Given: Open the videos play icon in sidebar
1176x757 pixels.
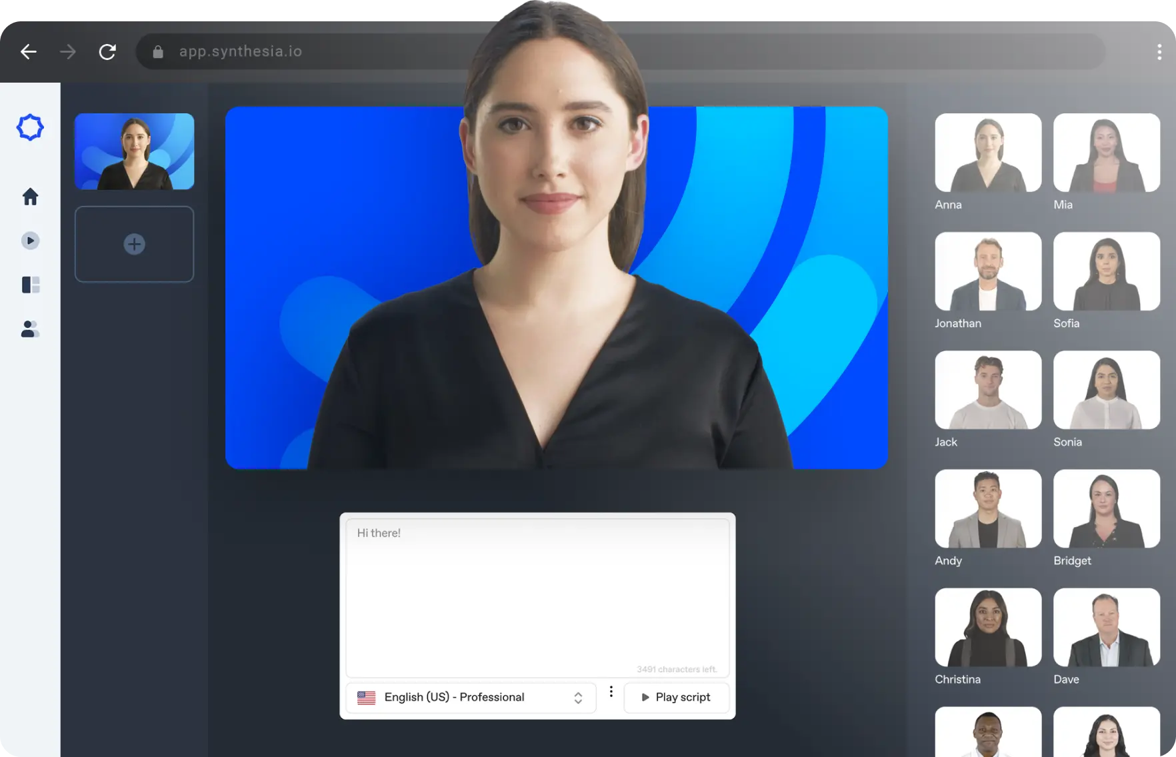Looking at the screenshot, I should [30, 241].
